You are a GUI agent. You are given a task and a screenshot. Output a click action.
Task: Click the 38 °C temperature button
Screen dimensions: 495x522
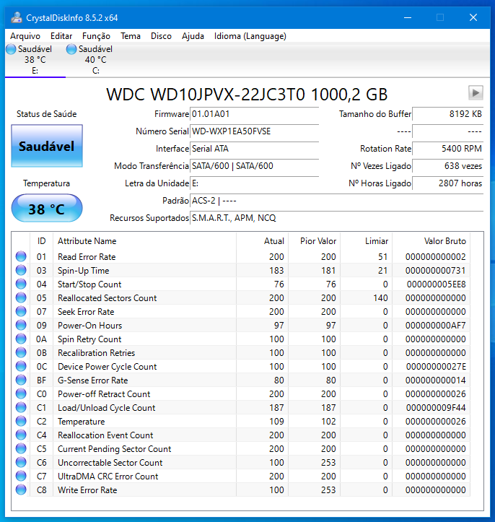point(47,209)
